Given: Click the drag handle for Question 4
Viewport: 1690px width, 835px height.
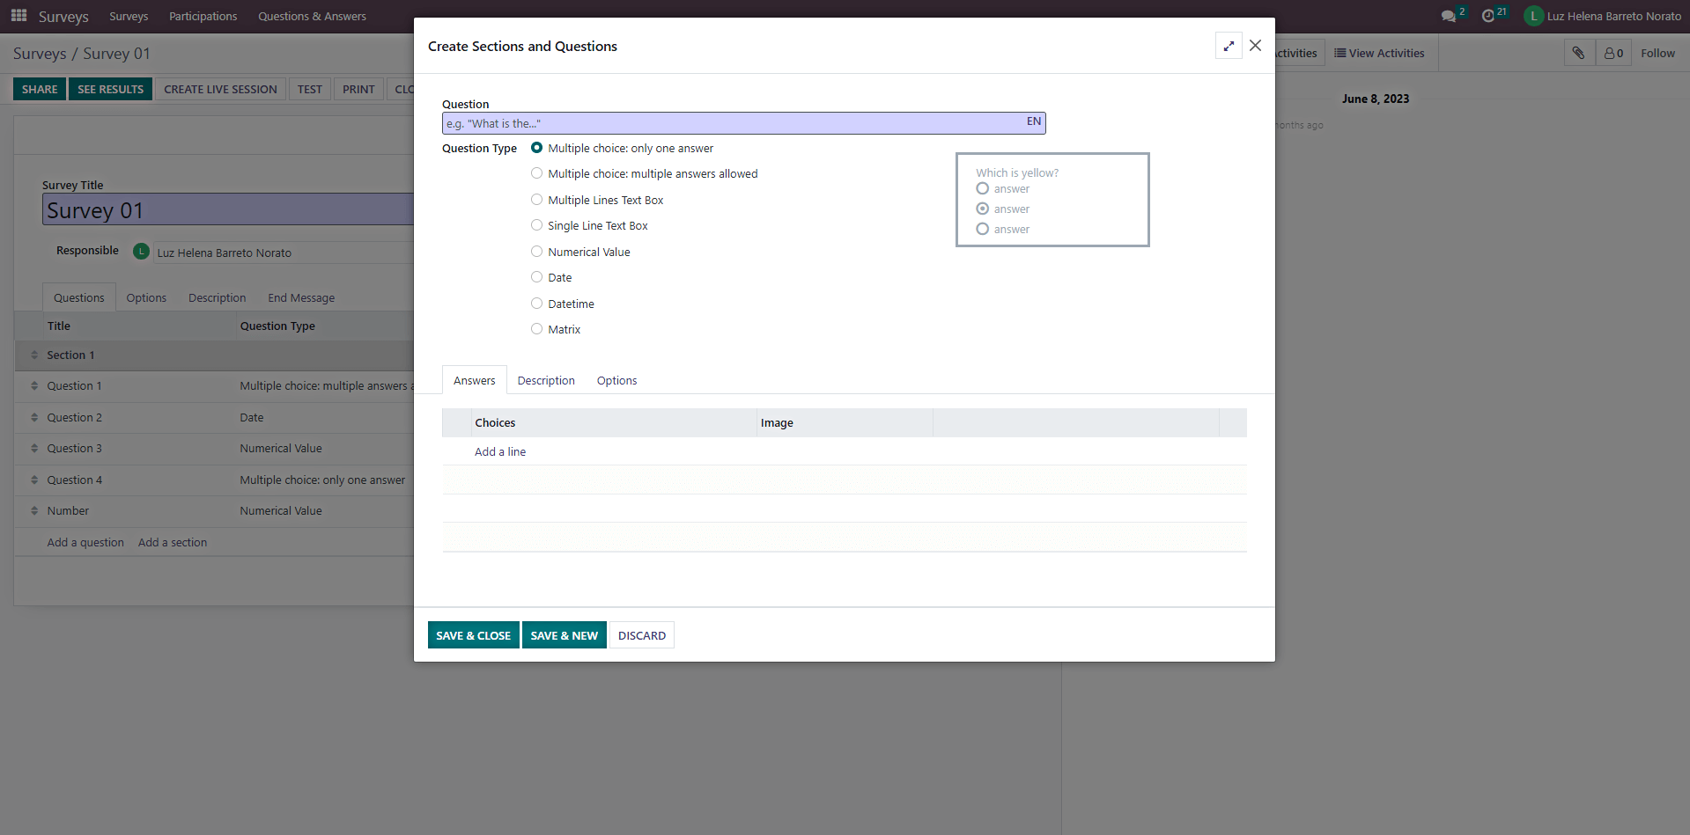Looking at the screenshot, I should (x=34, y=480).
